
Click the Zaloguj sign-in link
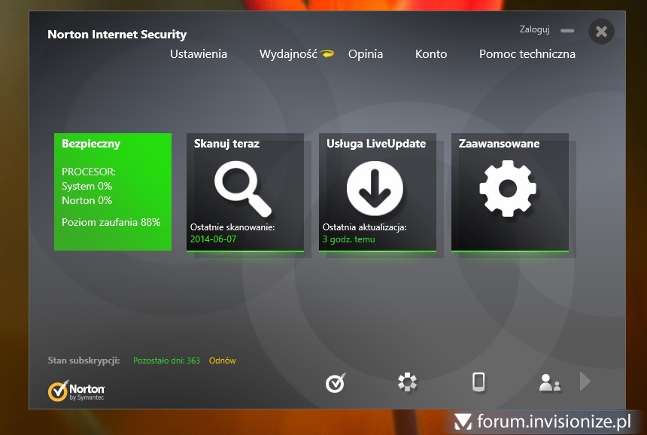coord(535,30)
